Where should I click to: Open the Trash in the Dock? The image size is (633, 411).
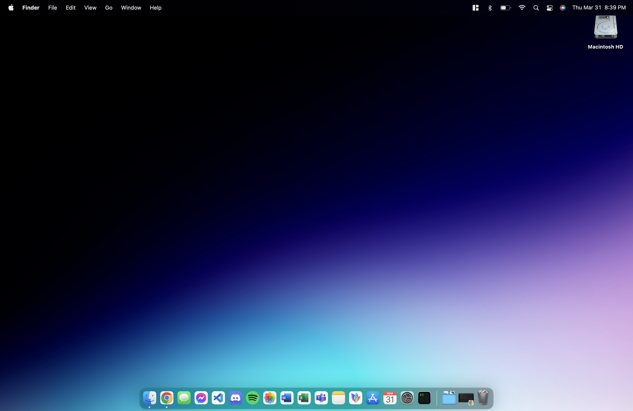point(483,398)
